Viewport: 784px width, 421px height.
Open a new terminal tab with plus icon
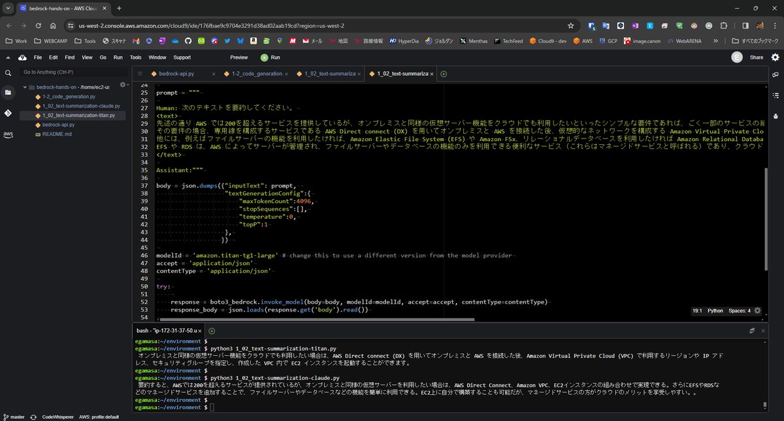tap(212, 331)
